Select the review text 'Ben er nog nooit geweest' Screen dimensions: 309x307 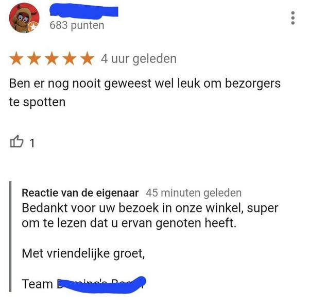80,84
